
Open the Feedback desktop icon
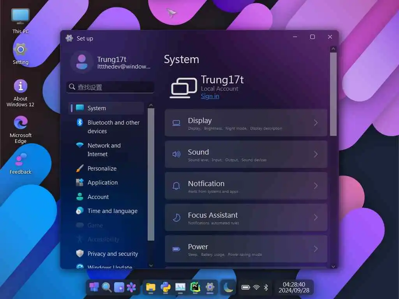click(x=20, y=164)
